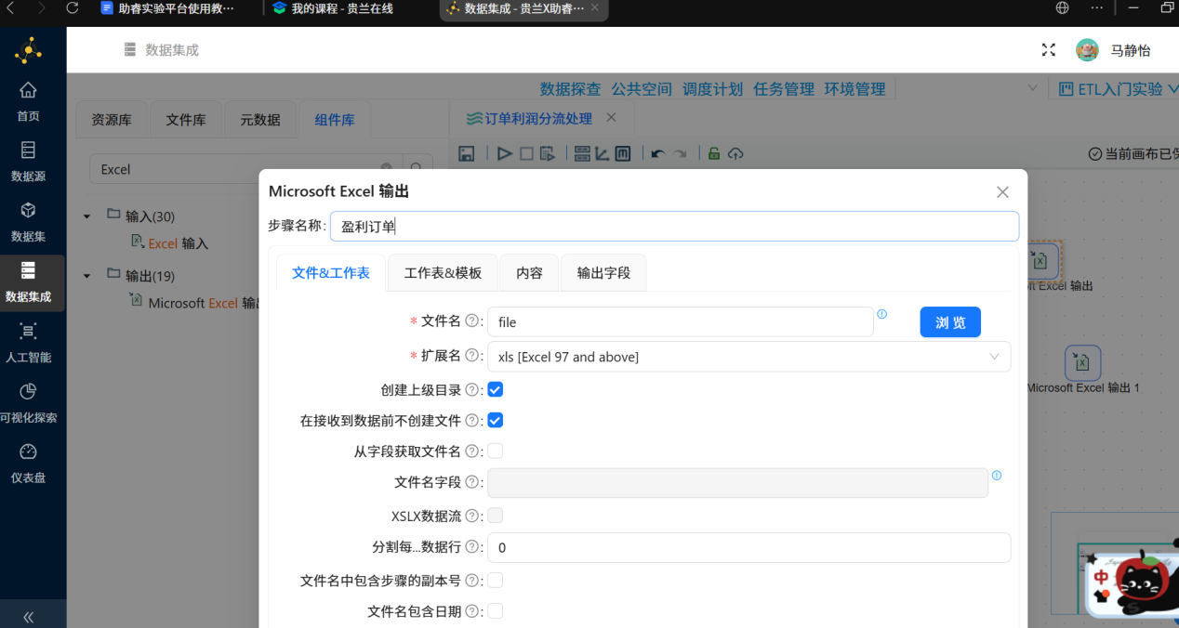Open 调度计划 link
1179x628 pixels.
click(712, 89)
